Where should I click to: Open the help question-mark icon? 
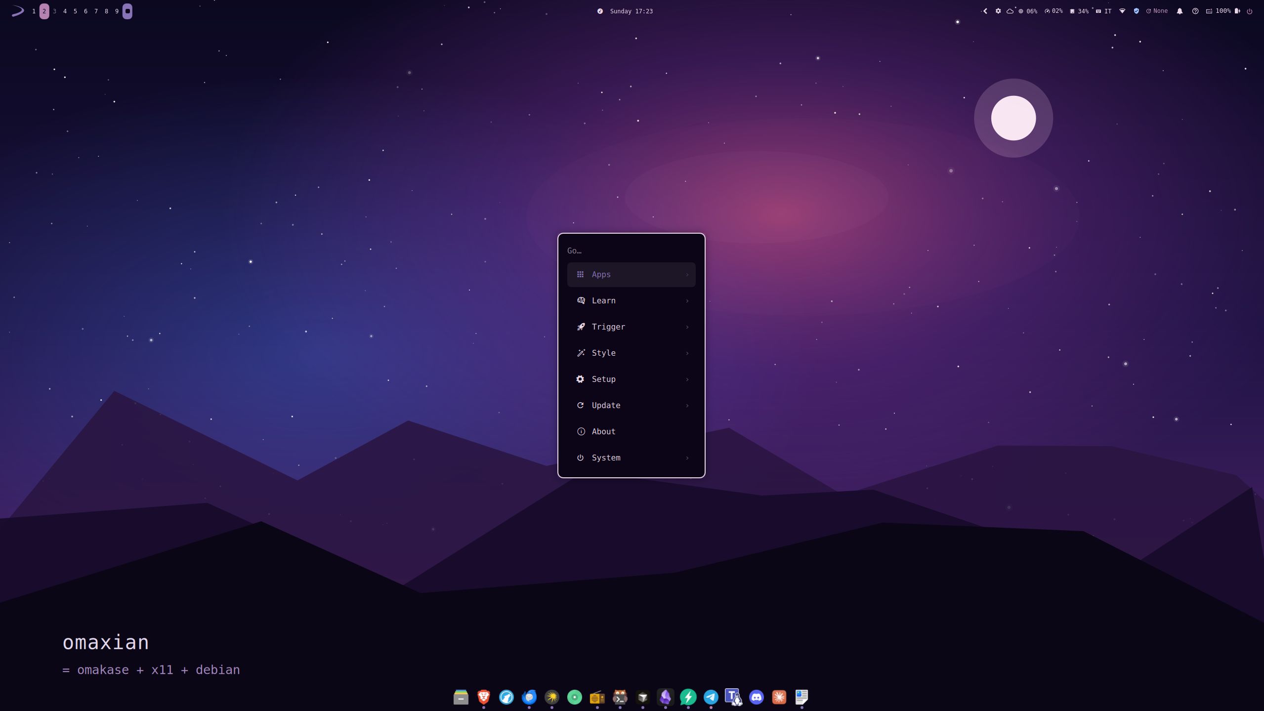point(1195,11)
